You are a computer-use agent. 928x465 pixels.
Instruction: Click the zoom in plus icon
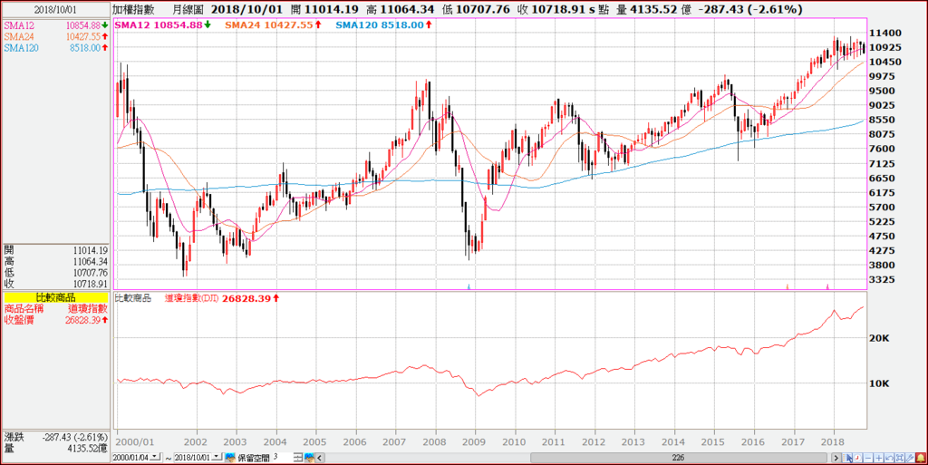tap(879, 458)
